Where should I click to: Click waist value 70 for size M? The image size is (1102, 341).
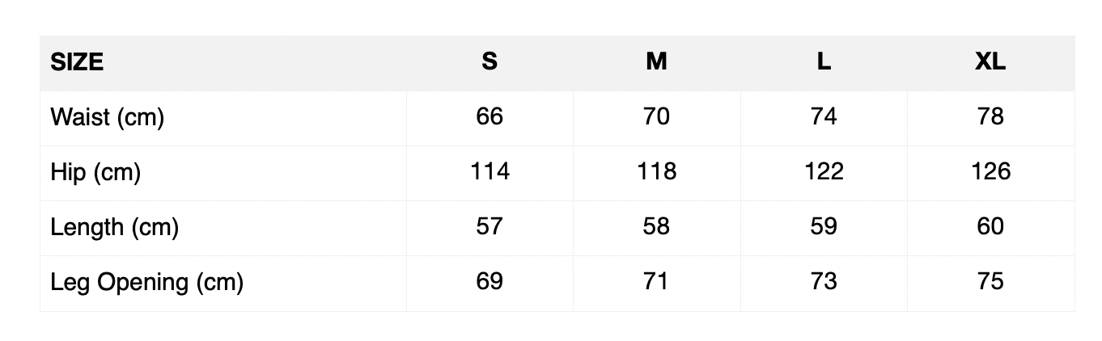pyautogui.click(x=656, y=117)
